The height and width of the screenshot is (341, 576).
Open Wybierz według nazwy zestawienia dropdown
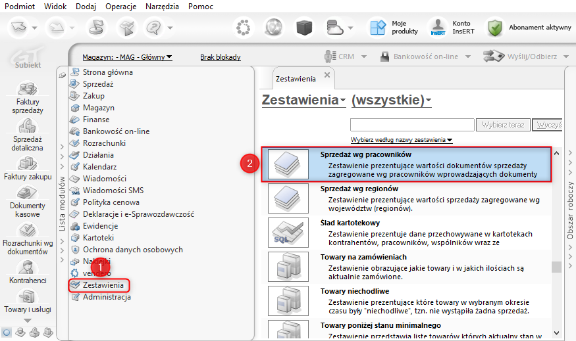[x=402, y=140]
